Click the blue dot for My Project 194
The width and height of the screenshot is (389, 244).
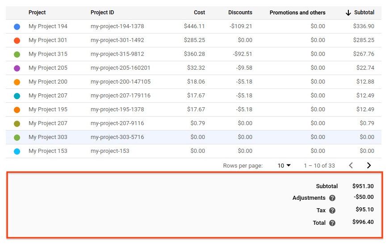click(17, 26)
